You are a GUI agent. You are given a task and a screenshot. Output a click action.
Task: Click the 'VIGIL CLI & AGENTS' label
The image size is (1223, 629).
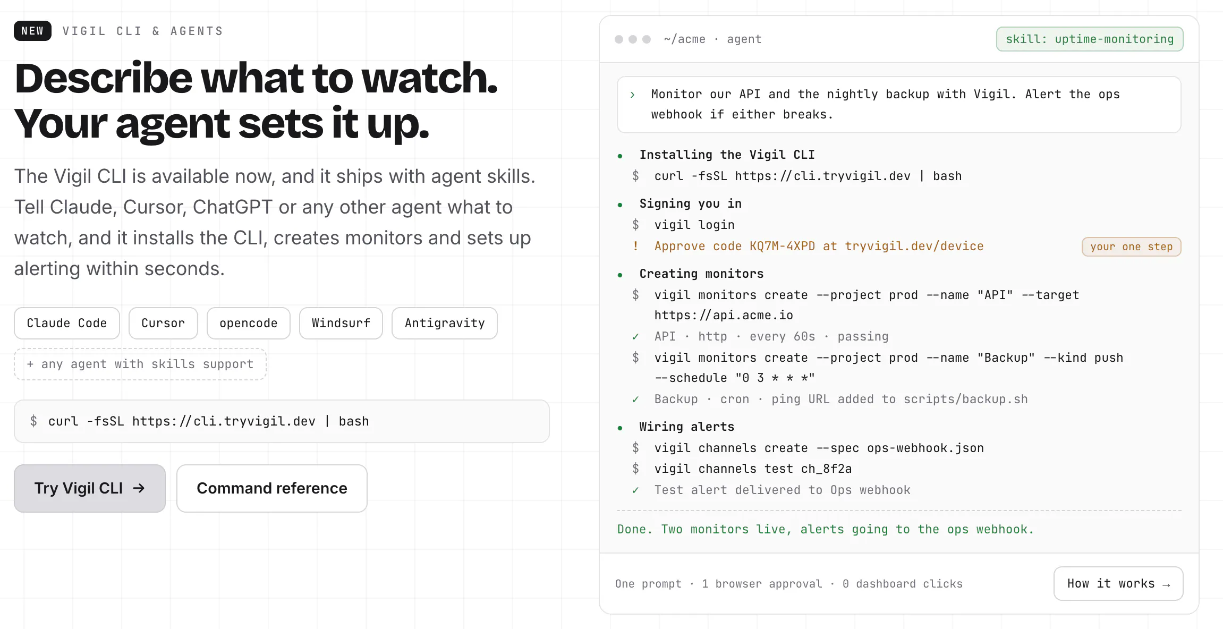143,31
